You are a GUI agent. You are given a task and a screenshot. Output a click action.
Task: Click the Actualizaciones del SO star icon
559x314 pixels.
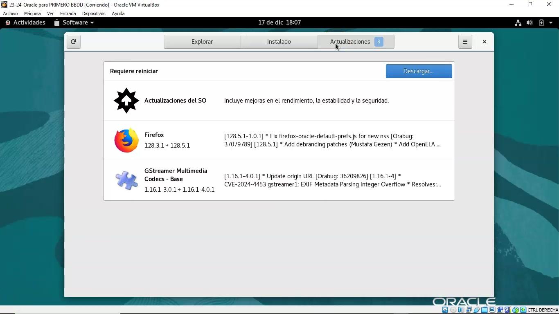coord(126,101)
